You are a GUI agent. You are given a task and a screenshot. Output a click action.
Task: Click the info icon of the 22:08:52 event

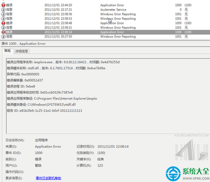coord(3,19)
